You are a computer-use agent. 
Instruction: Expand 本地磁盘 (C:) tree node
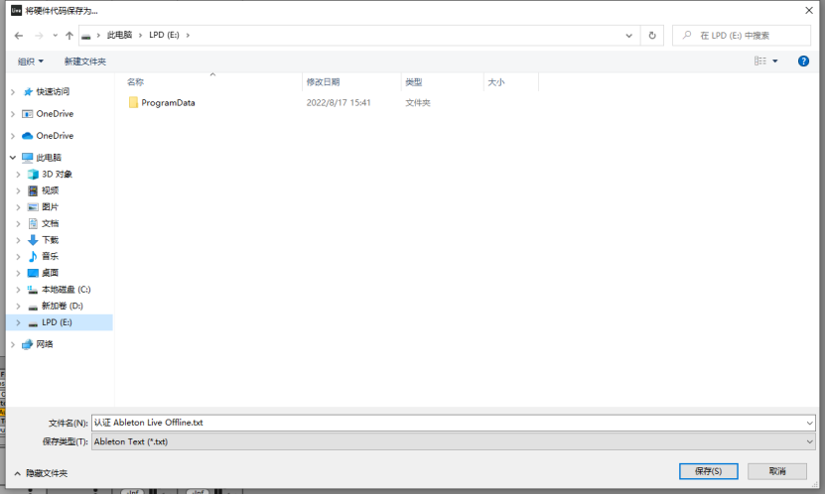click(19, 290)
